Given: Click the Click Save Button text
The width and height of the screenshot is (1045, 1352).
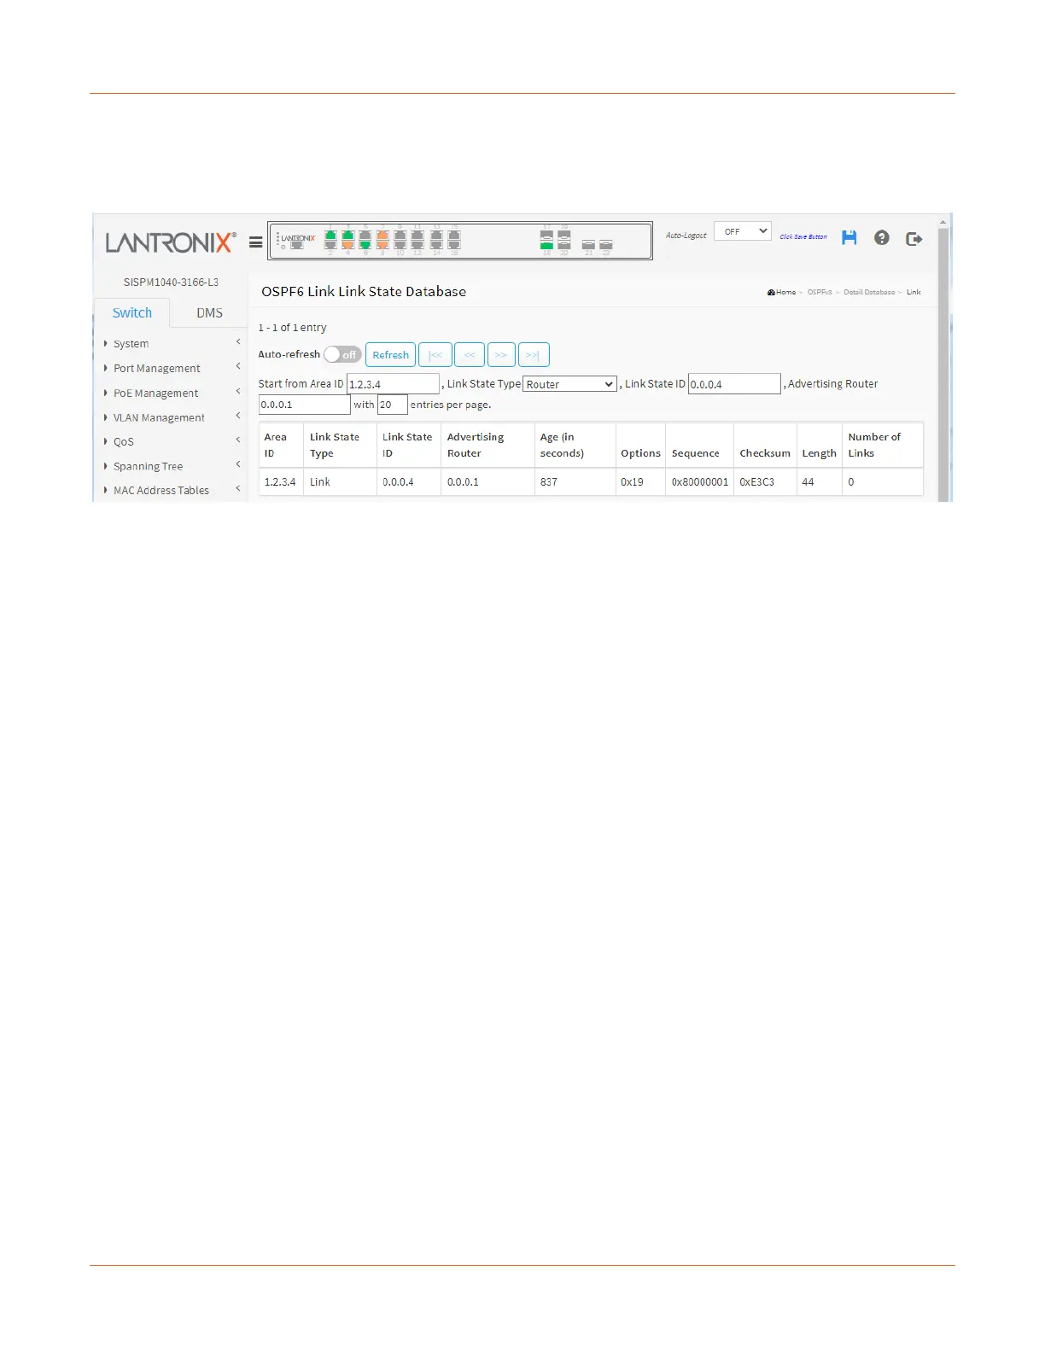Looking at the screenshot, I should pyautogui.click(x=803, y=237).
